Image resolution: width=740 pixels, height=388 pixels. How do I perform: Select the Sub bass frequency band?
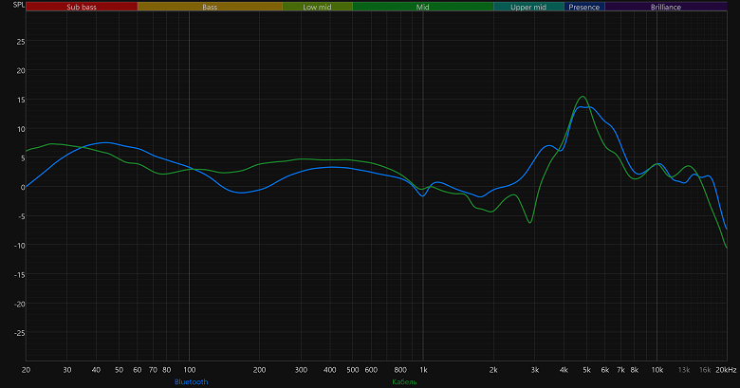click(82, 7)
